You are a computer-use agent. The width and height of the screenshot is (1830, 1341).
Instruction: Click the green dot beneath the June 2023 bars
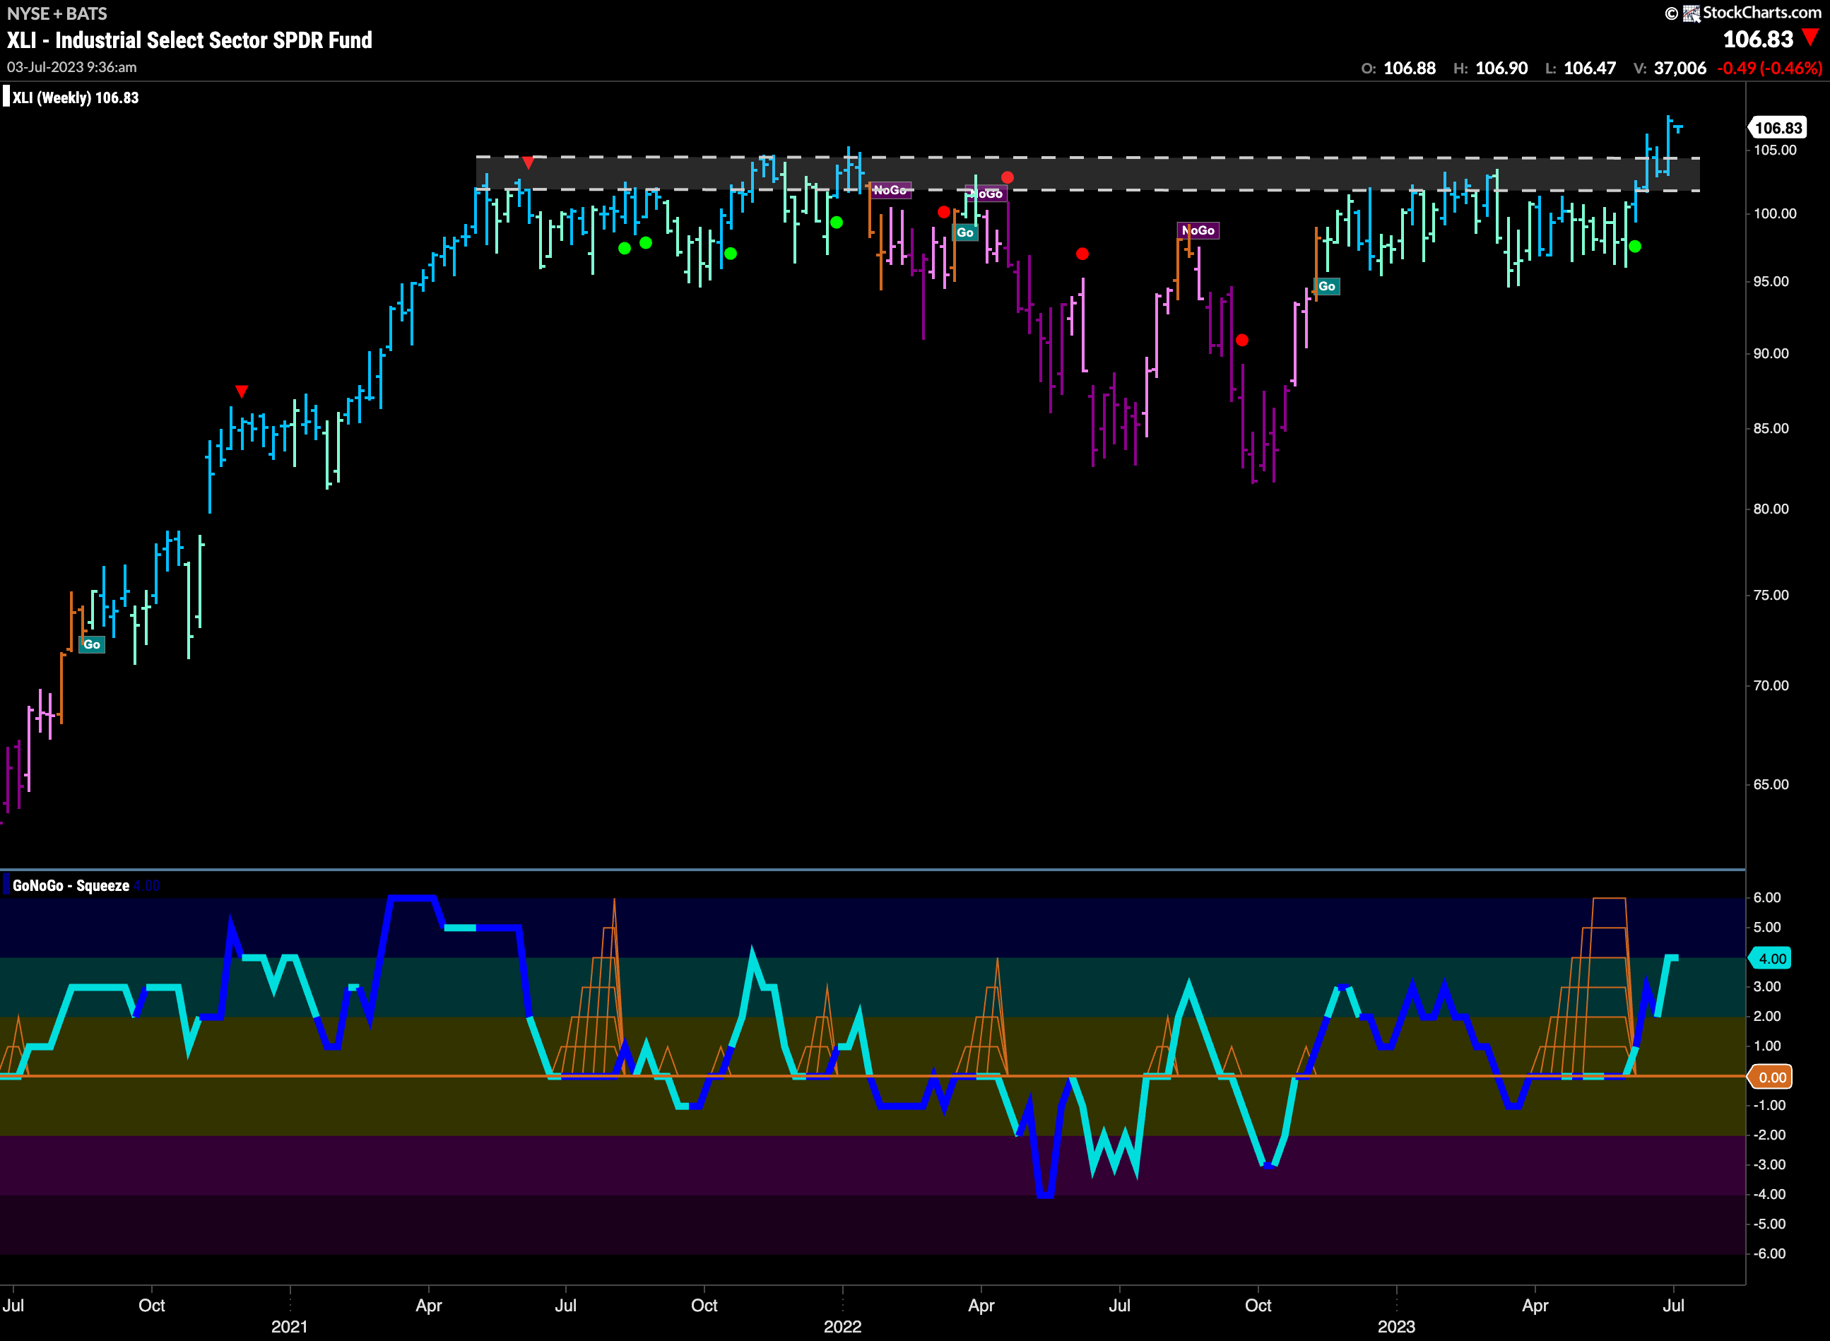click(x=1635, y=246)
